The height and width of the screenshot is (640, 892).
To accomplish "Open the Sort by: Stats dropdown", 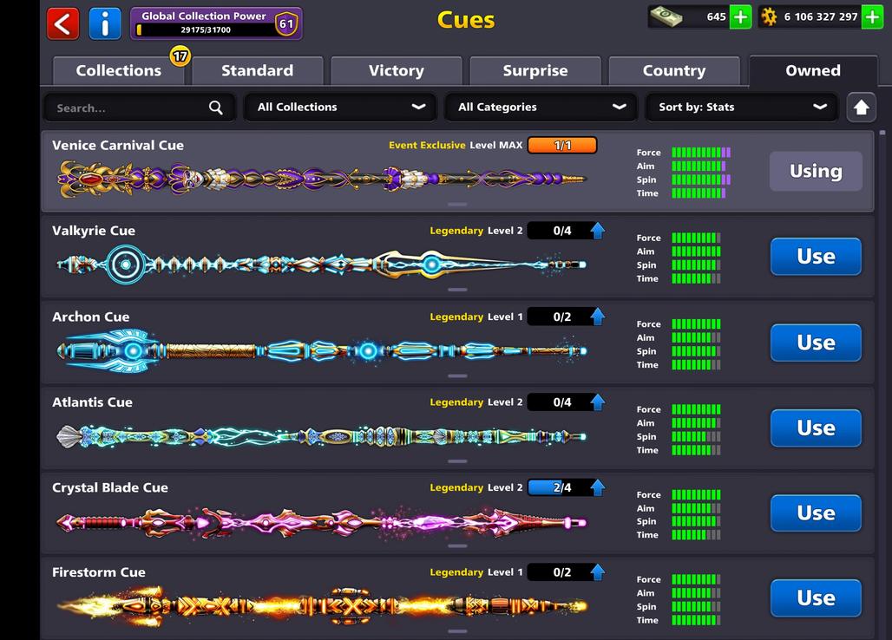I will click(742, 108).
